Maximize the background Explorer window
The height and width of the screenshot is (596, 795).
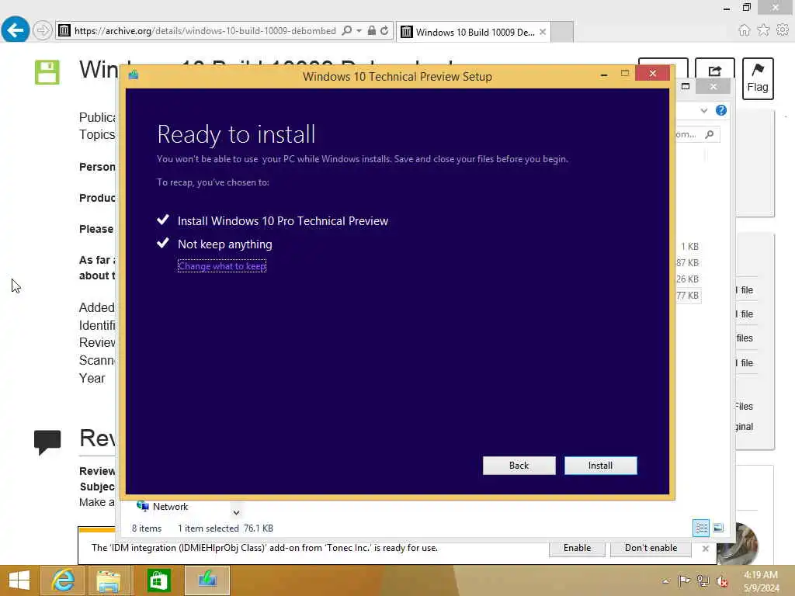point(685,86)
